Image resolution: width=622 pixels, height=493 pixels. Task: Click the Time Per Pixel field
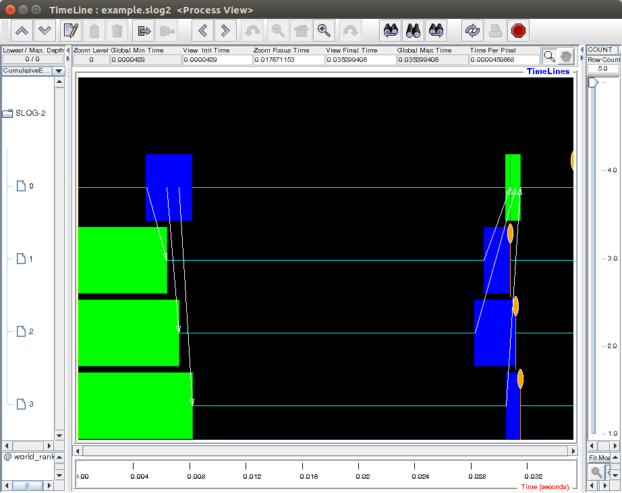(x=504, y=60)
